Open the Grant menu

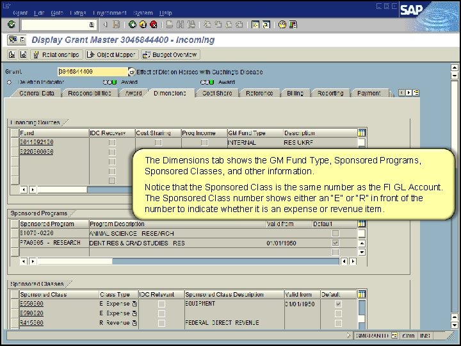pyautogui.click(x=20, y=13)
